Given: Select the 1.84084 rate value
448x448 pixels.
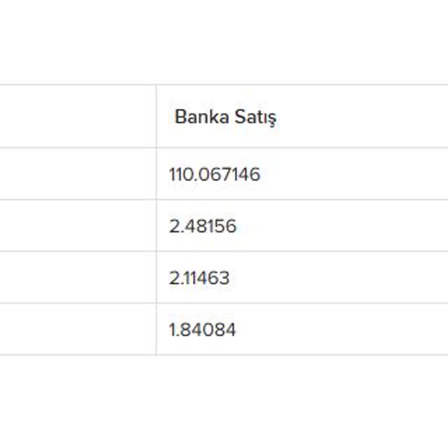Looking at the screenshot, I should [202, 330].
